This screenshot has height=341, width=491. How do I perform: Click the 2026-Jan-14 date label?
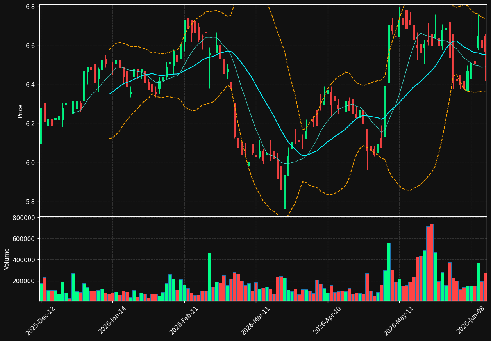coord(112,320)
